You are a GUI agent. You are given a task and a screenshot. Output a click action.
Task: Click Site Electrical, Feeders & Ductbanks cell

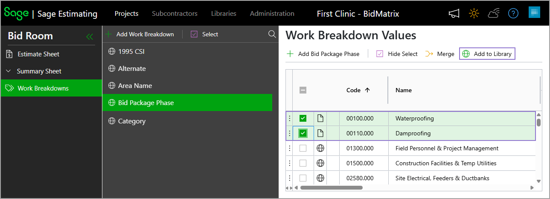[x=462, y=178]
